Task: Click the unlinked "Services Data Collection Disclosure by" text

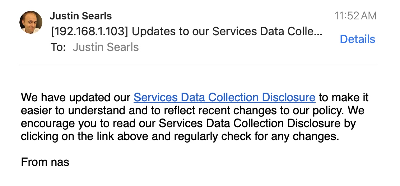Action: coord(257,123)
